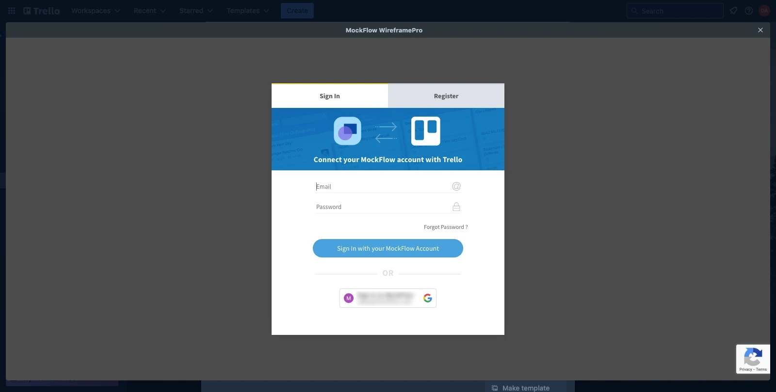Open the Trello app switcher grid icon
The width and height of the screenshot is (776, 392).
coord(12,11)
